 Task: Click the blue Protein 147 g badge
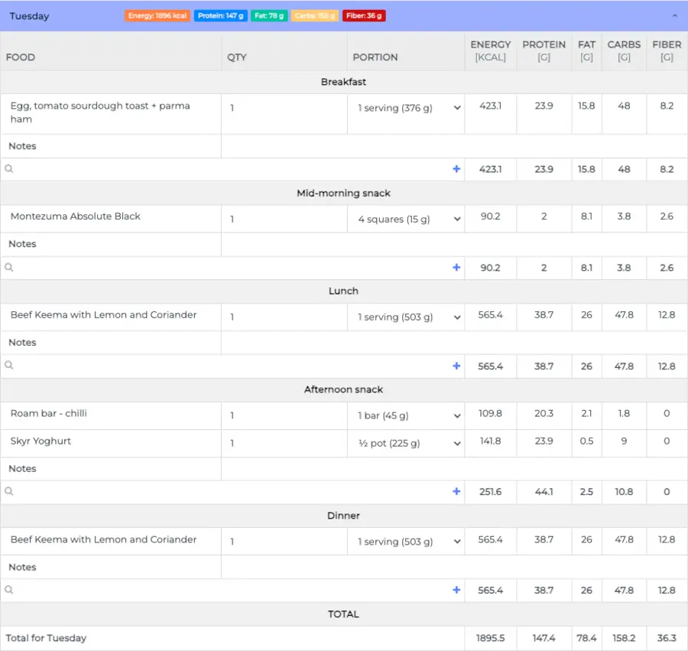pos(221,14)
